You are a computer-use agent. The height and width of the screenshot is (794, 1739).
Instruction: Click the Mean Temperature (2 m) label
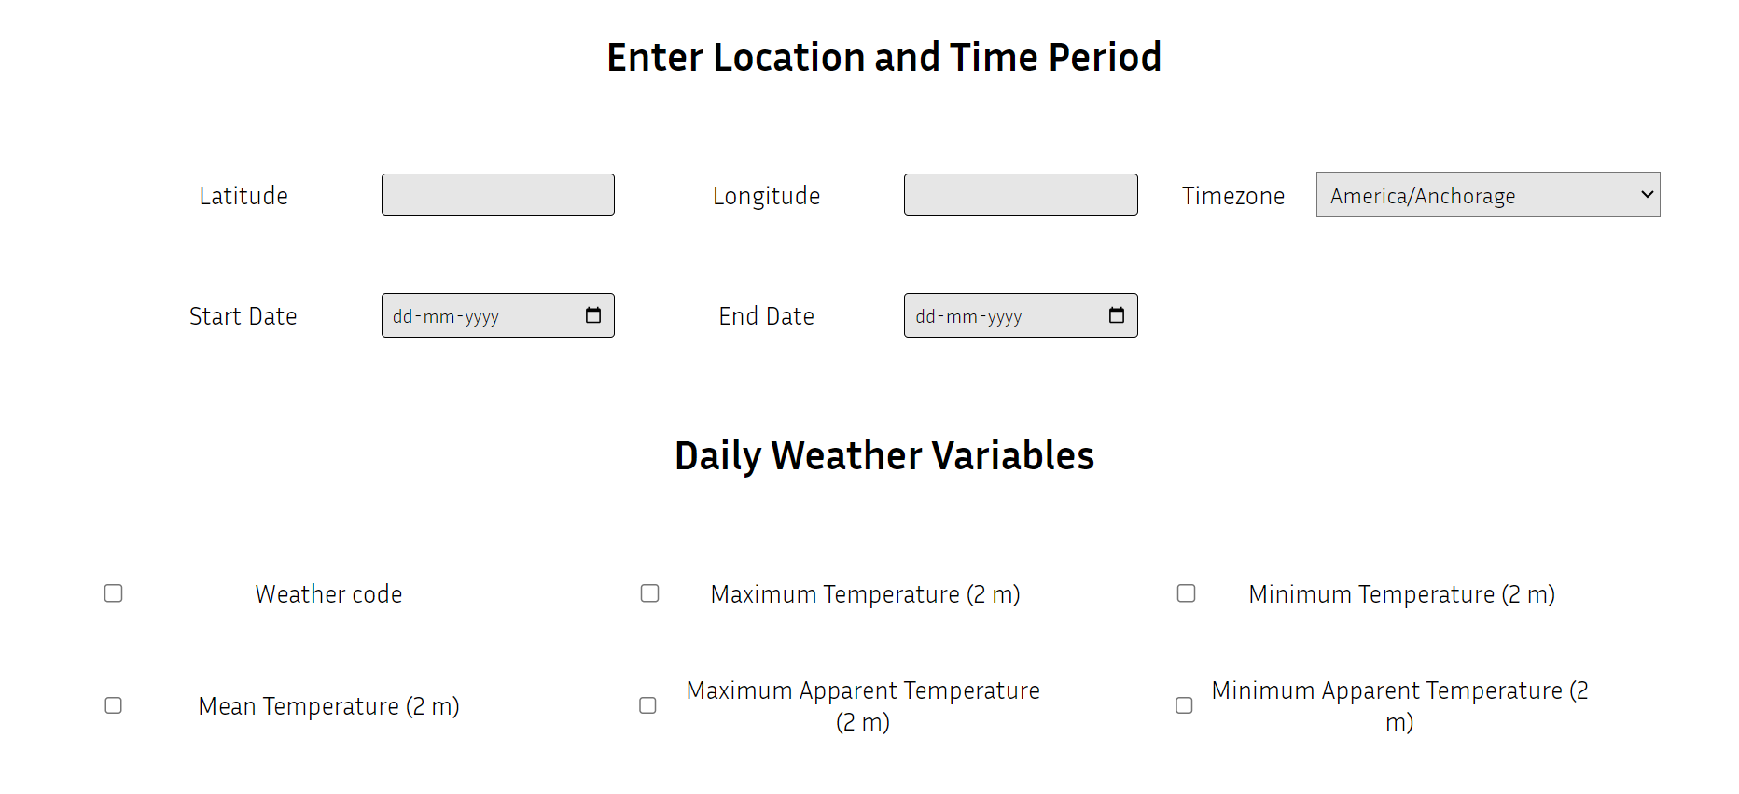[329, 706]
